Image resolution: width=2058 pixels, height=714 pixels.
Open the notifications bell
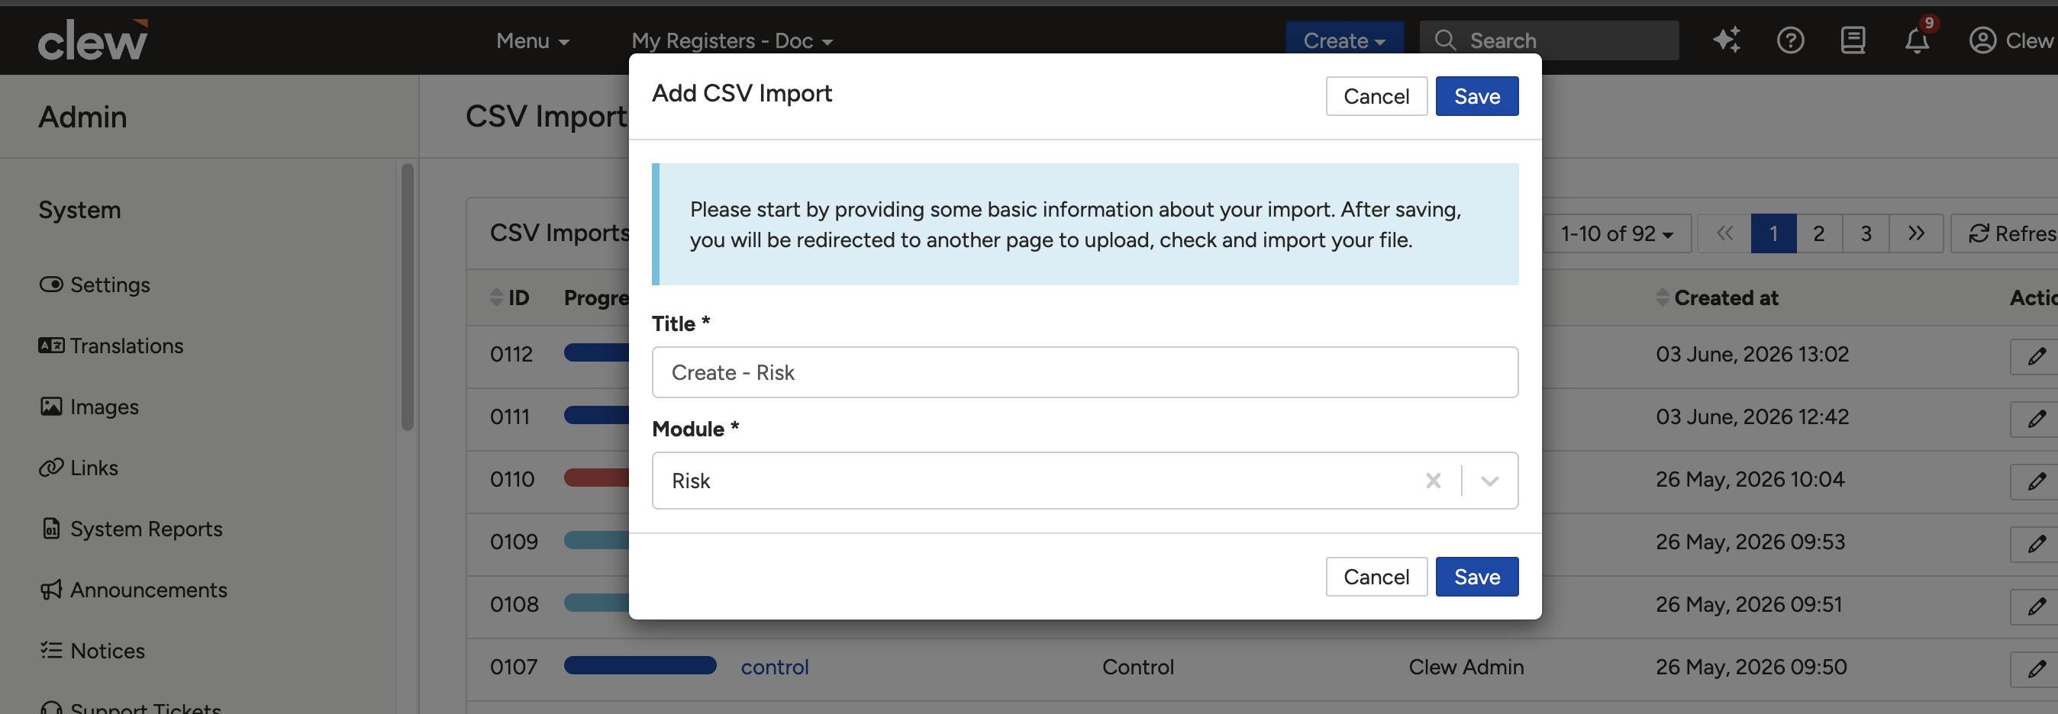coord(1917,40)
